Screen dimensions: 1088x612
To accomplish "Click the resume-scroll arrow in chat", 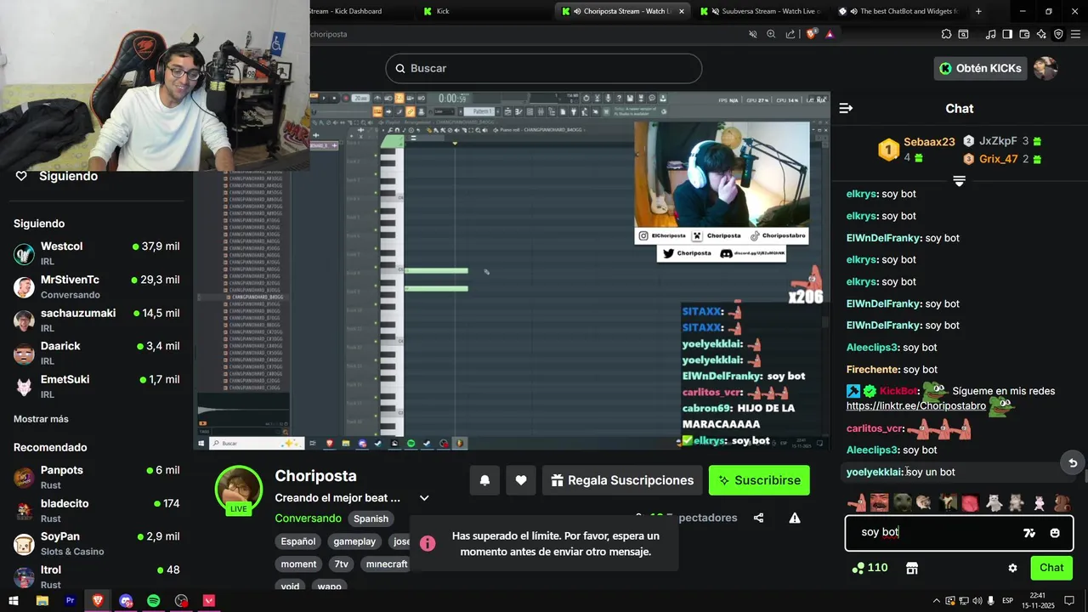I will pyautogui.click(x=1073, y=463).
